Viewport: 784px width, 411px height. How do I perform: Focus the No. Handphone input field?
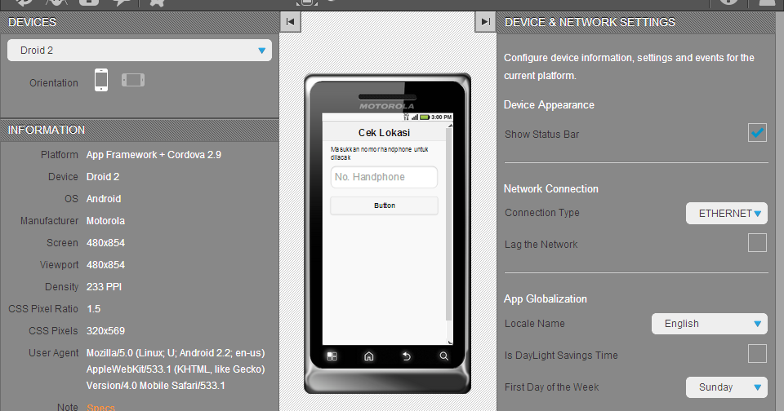[x=384, y=177]
